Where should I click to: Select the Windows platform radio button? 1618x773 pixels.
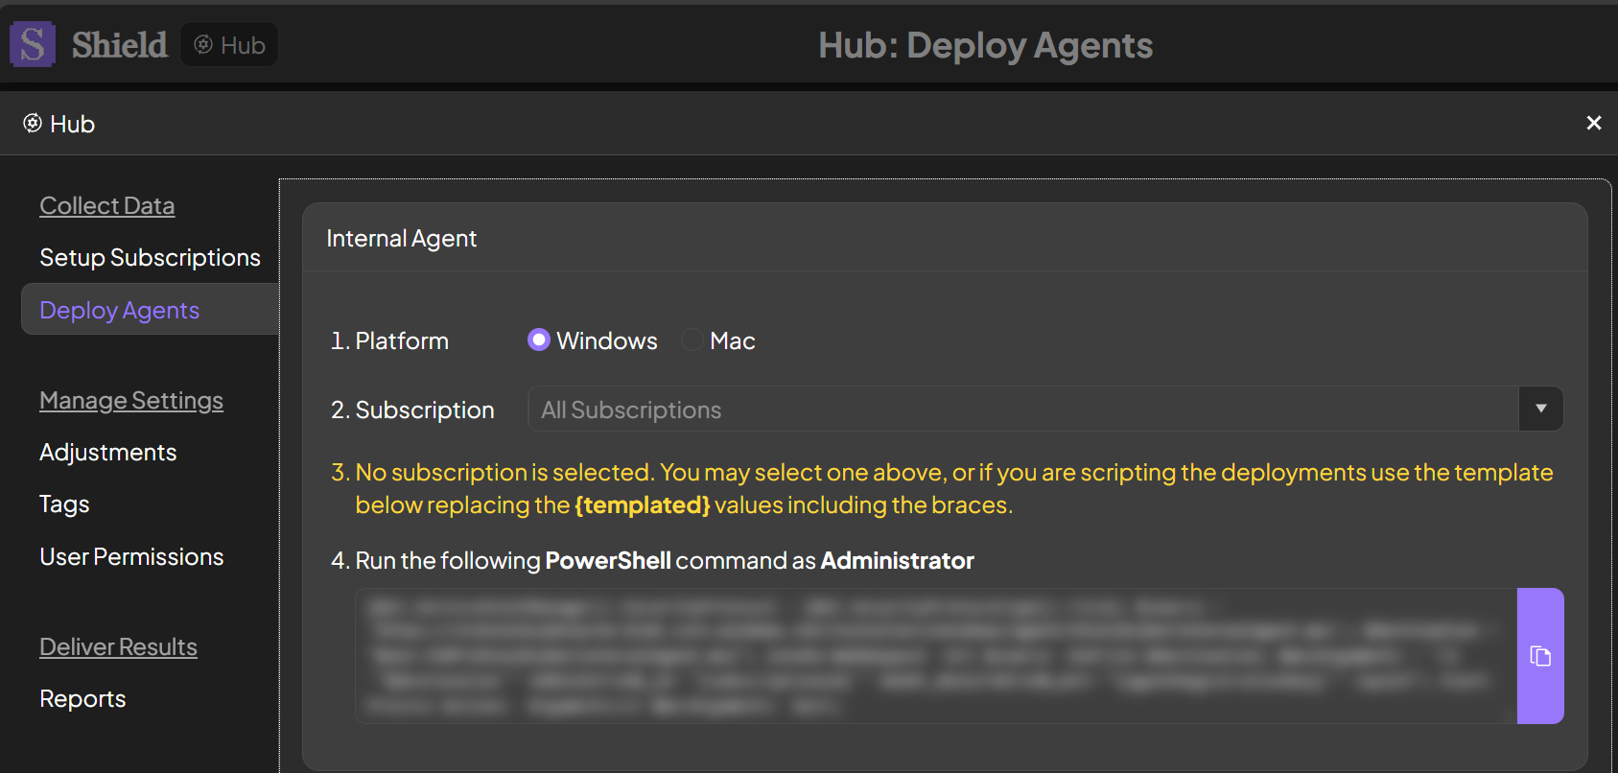[539, 340]
